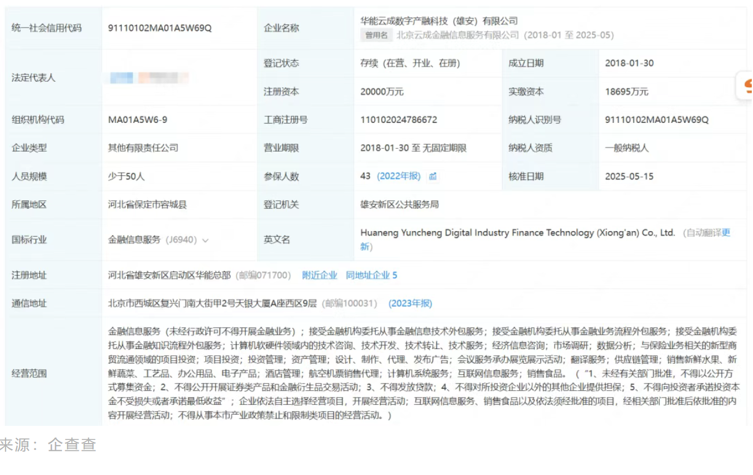The height and width of the screenshot is (475, 753).
Task: Click the 注册地址 label
Action: 29,275
